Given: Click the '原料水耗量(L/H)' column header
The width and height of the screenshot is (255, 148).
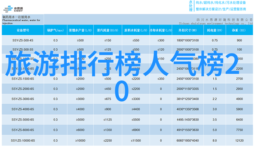Looking at the screenshot, I should point(136,30).
